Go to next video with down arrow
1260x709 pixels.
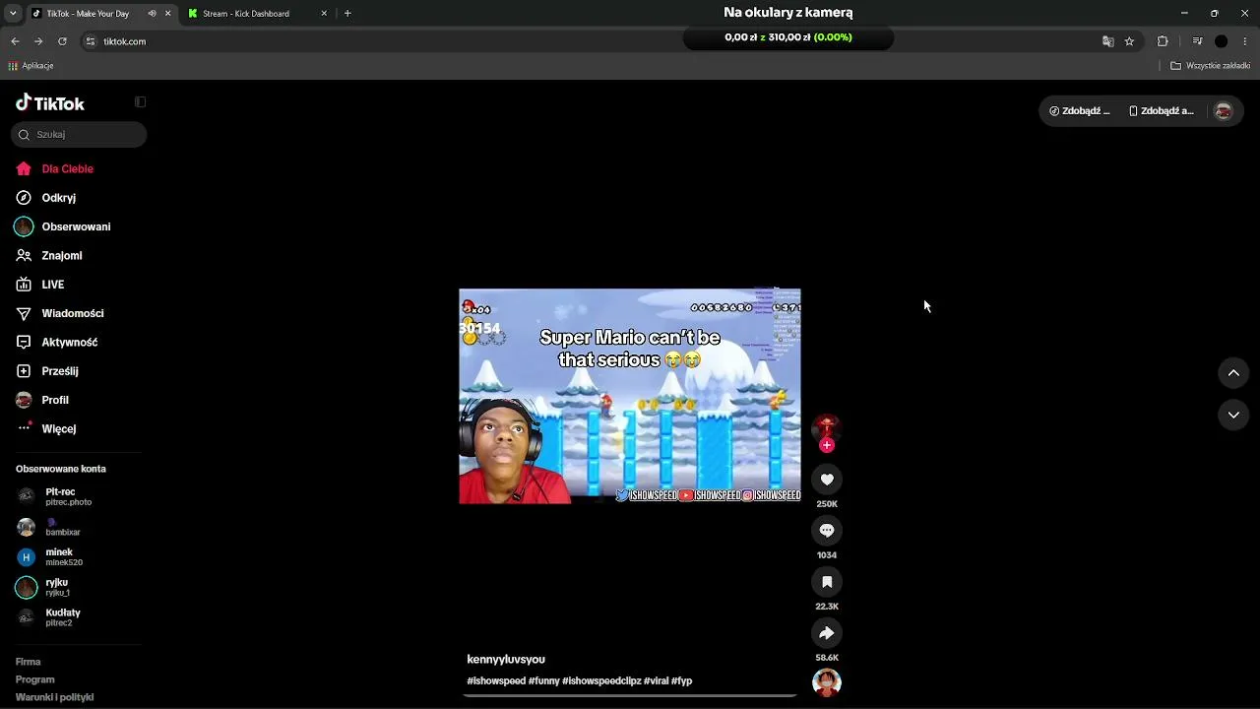point(1233,416)
